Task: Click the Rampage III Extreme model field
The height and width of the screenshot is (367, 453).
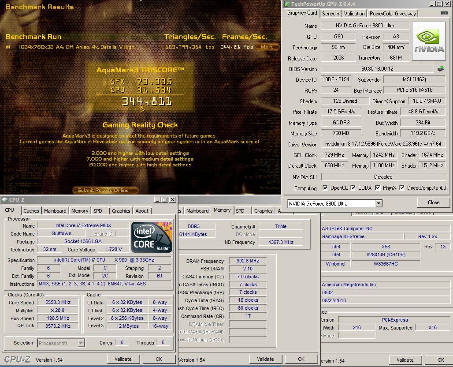Action: [362, 236]
